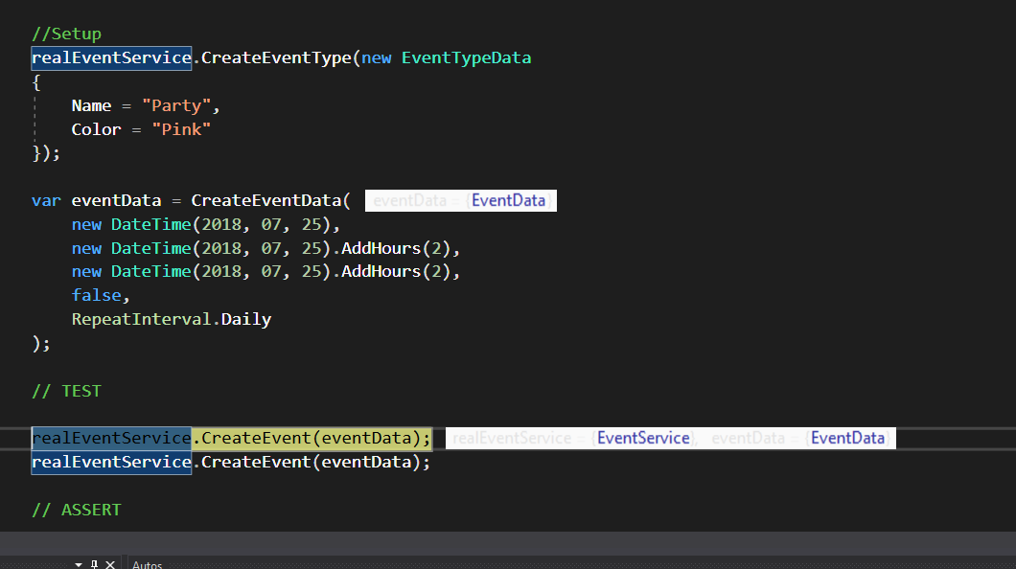
Task: Click realEventService before CreateEventType
Action: (111, 57)
